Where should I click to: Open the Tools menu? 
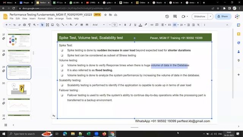coord(69,19)
